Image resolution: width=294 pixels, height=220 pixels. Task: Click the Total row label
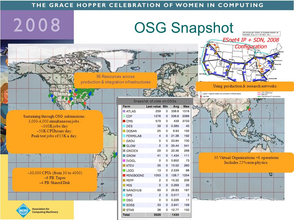(x=126, y=215)
